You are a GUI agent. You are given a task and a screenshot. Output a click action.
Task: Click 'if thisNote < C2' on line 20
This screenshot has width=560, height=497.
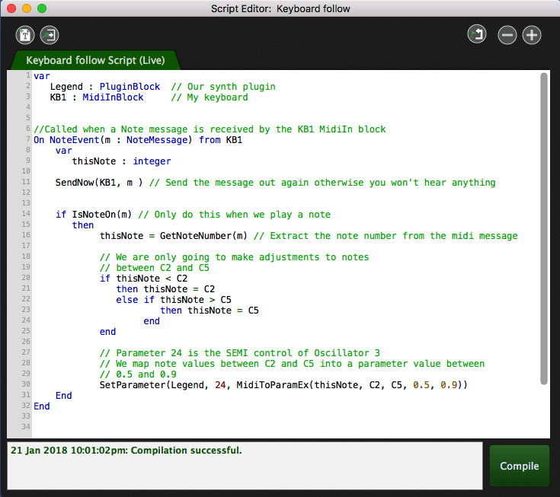tap(143, 279)
